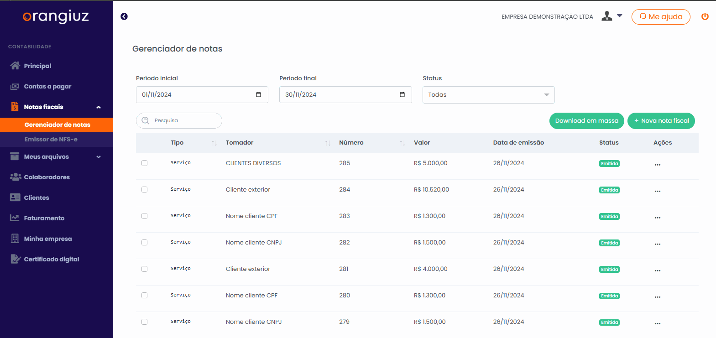
Task: Open the Status Todas dropdown
Action: pyautogui.click(x=489, y=95)
